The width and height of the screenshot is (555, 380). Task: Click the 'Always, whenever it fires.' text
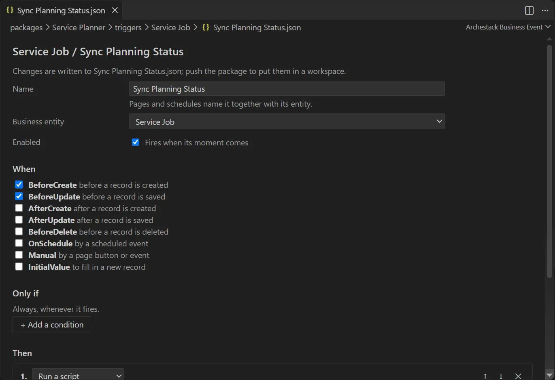[x=56, y=309]
